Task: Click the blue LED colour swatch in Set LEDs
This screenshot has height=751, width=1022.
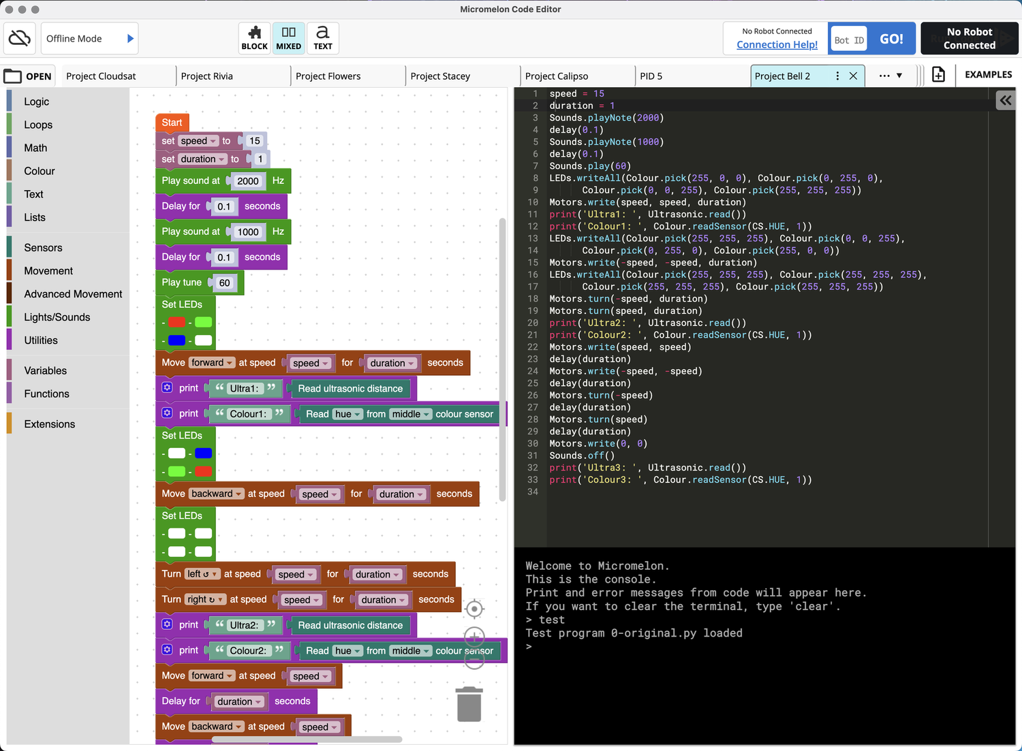Action: [176, 340]
